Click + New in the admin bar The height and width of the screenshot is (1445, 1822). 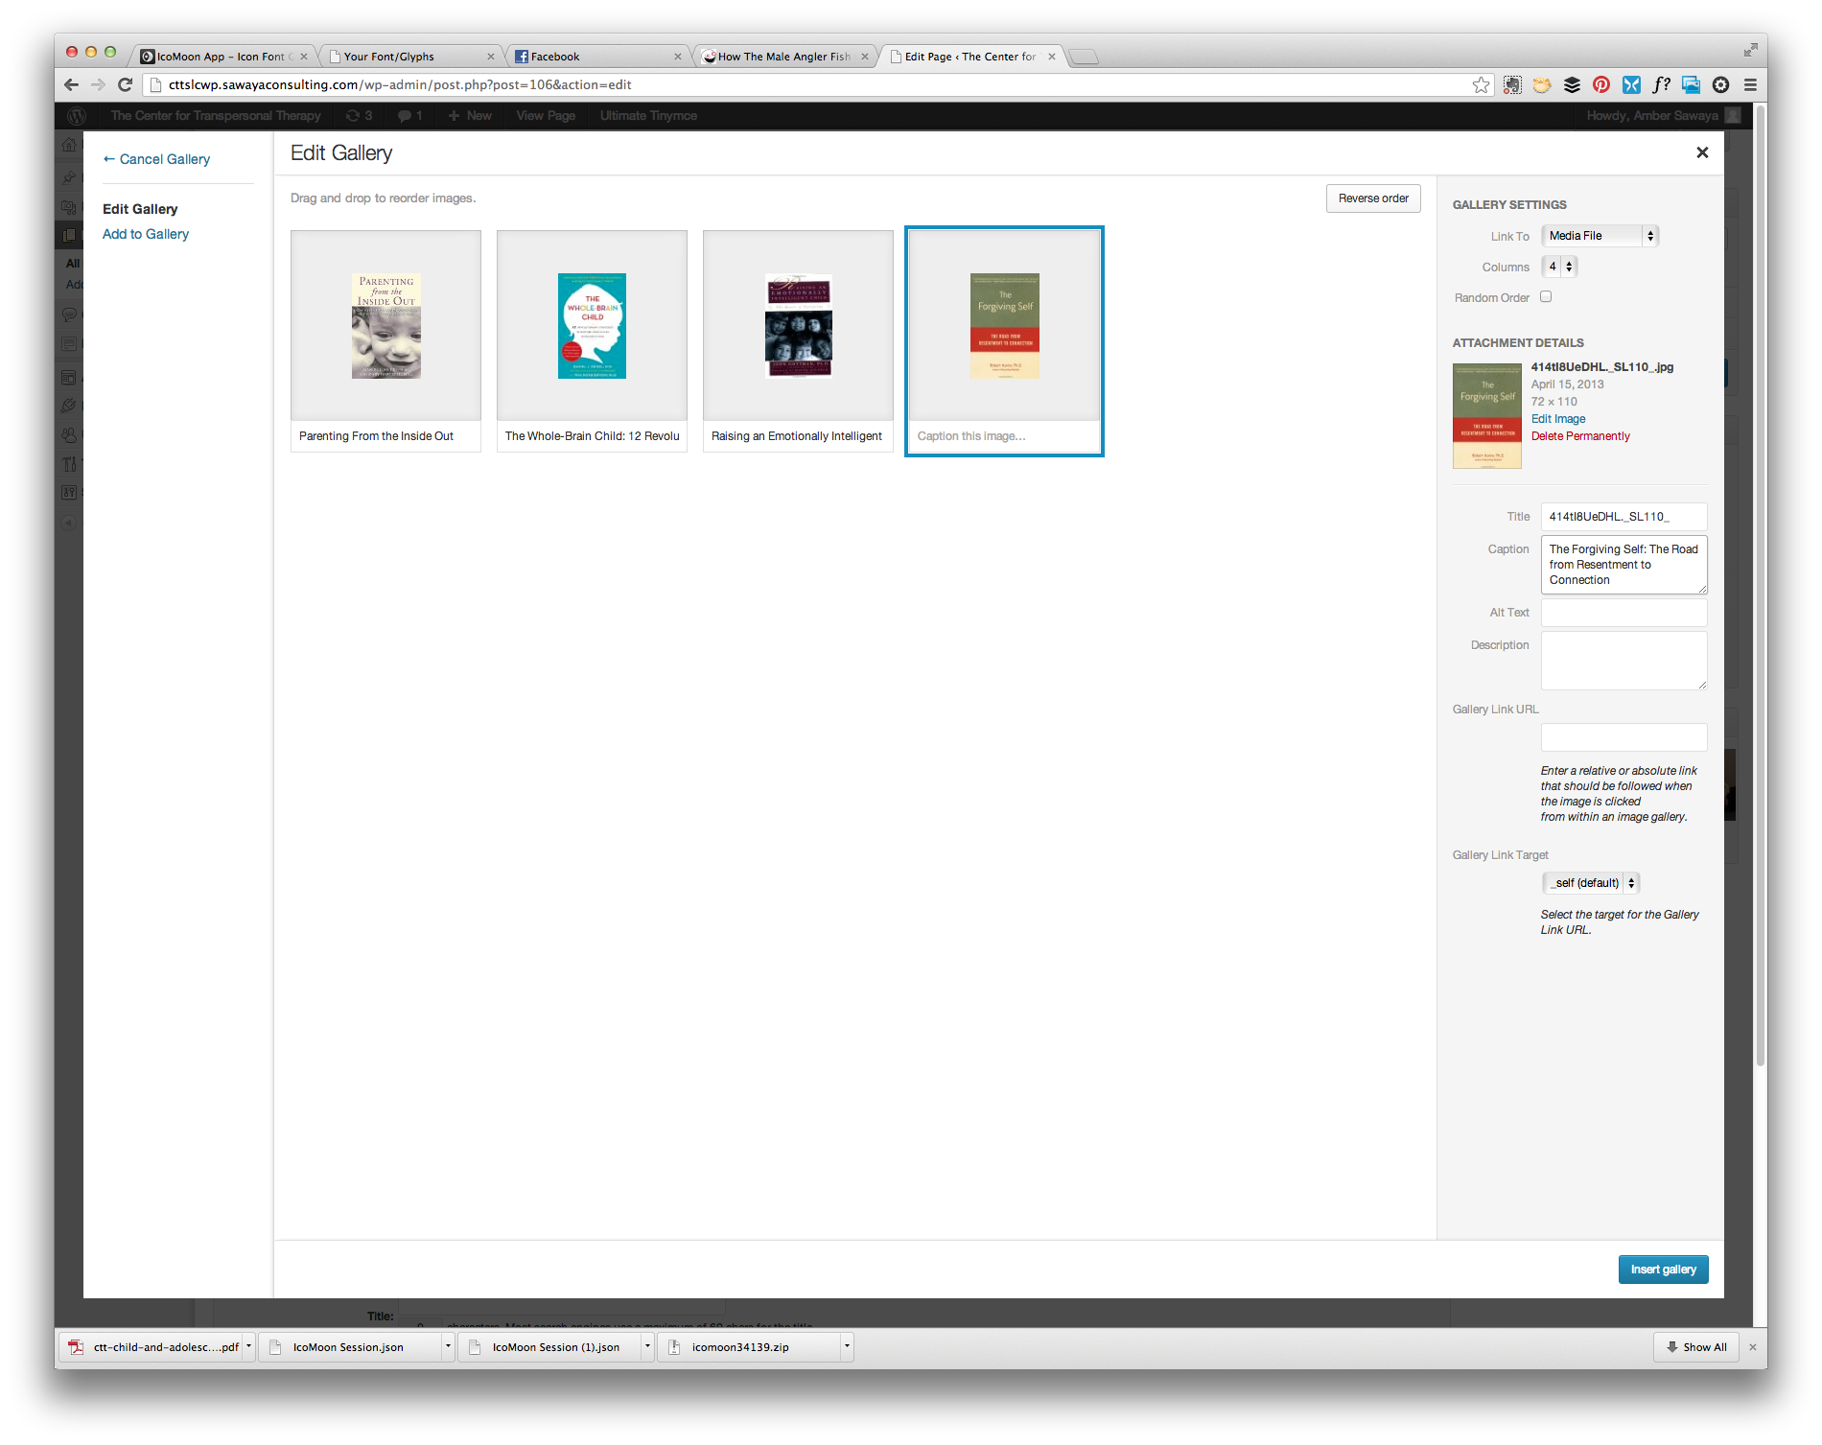[x=469, y=115]
